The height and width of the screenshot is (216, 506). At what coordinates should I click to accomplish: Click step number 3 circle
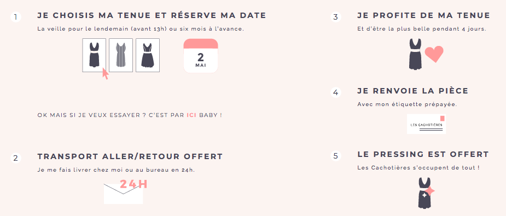(336, 17)
